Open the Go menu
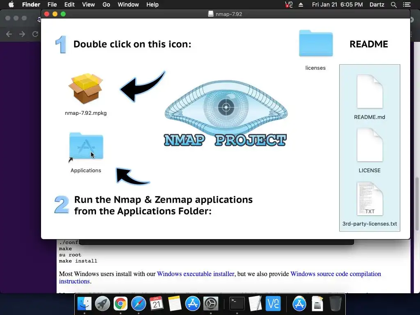420x315 pixels. click(x=106, y=5)
